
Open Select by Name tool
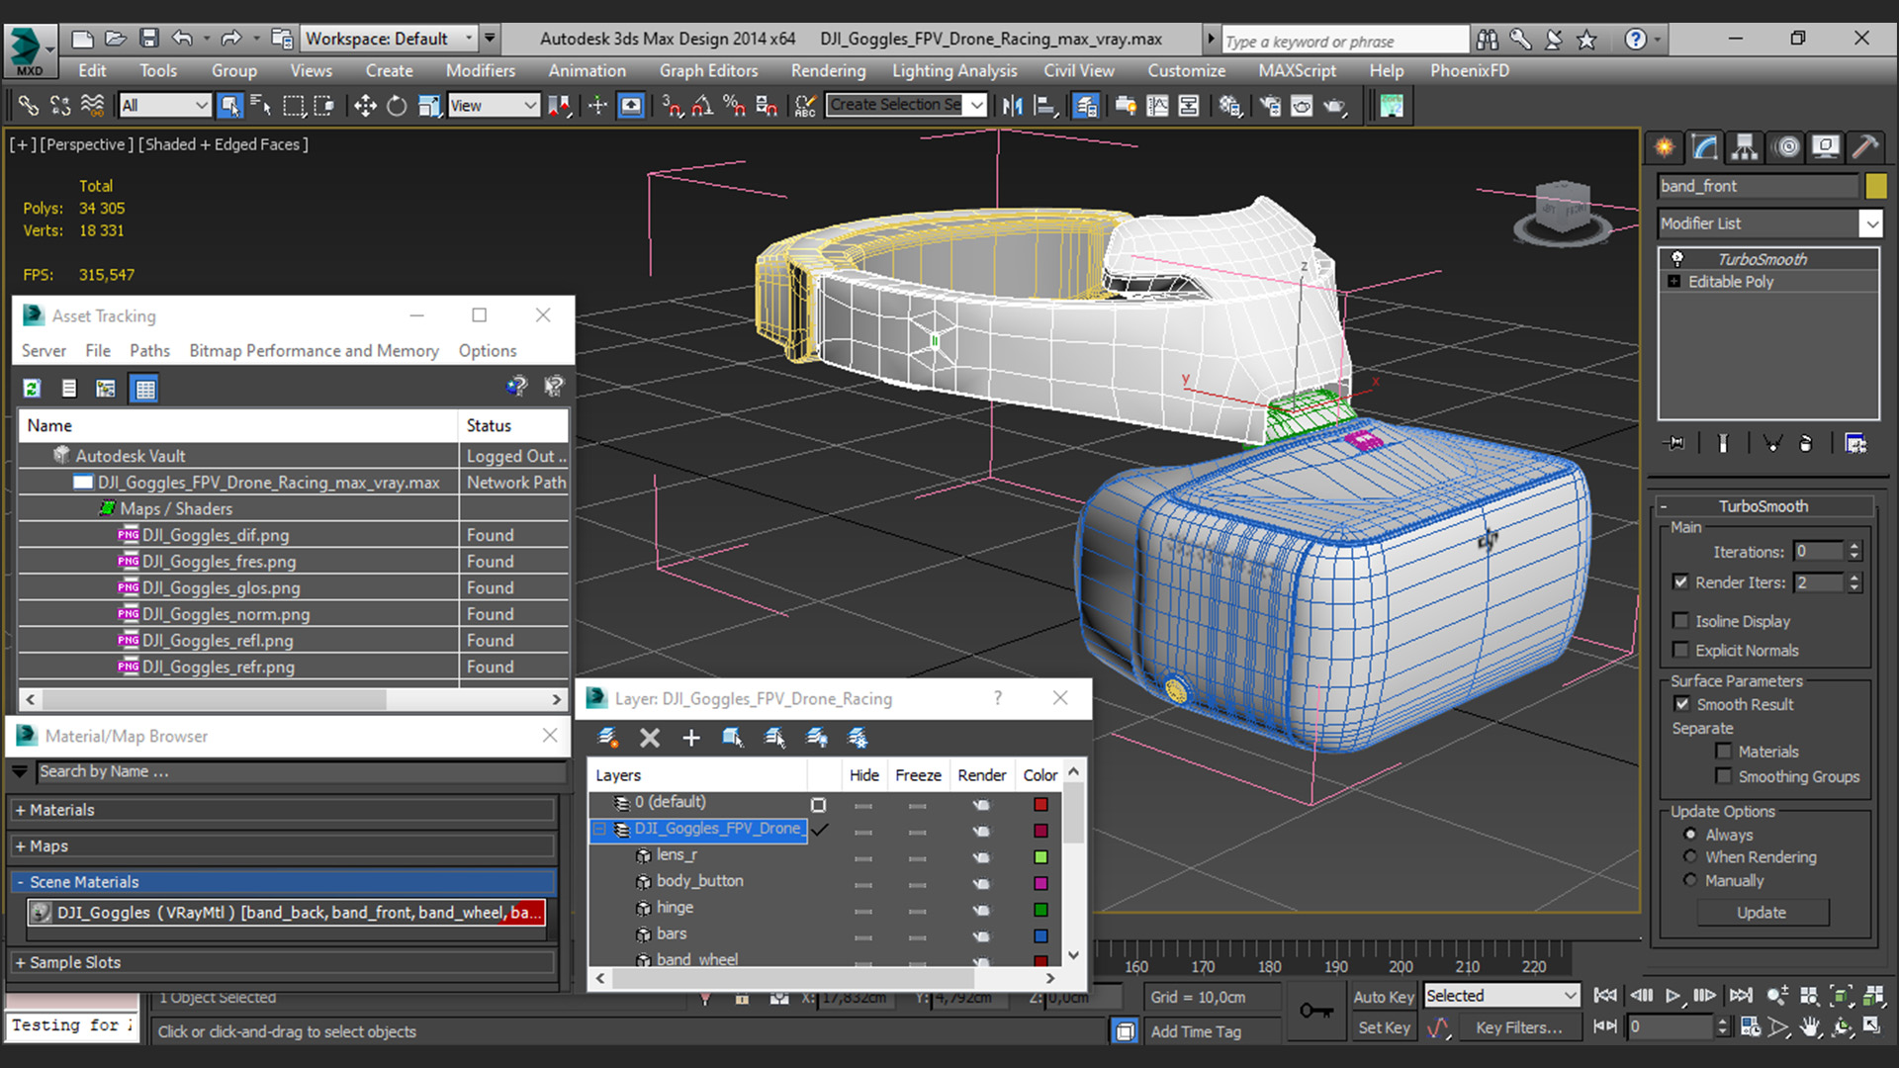pos(261,105)
